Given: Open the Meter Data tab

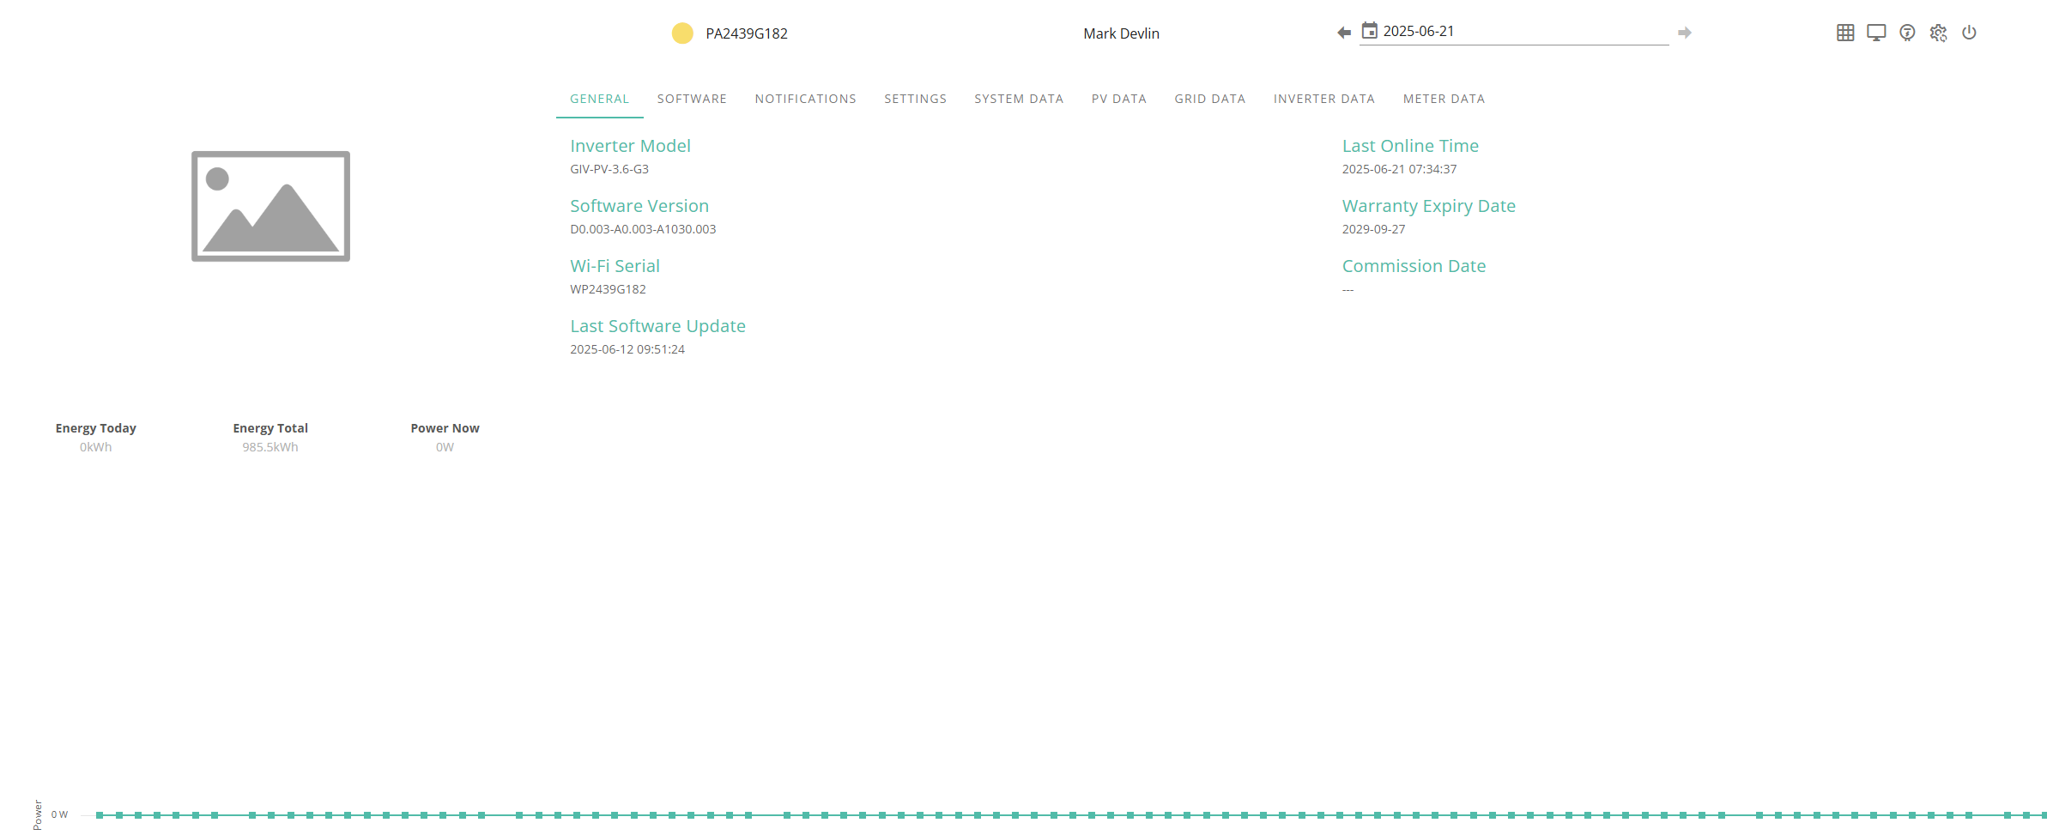Looking at the screenshot, I should pos(1444,99).
